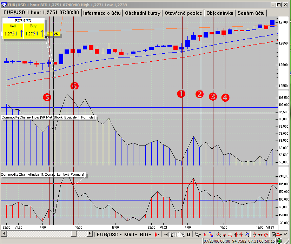Switch to the EUR/USD 1 hour tab
The width and height of the screenshot is (291, 244).
click(x=41, y=12)
